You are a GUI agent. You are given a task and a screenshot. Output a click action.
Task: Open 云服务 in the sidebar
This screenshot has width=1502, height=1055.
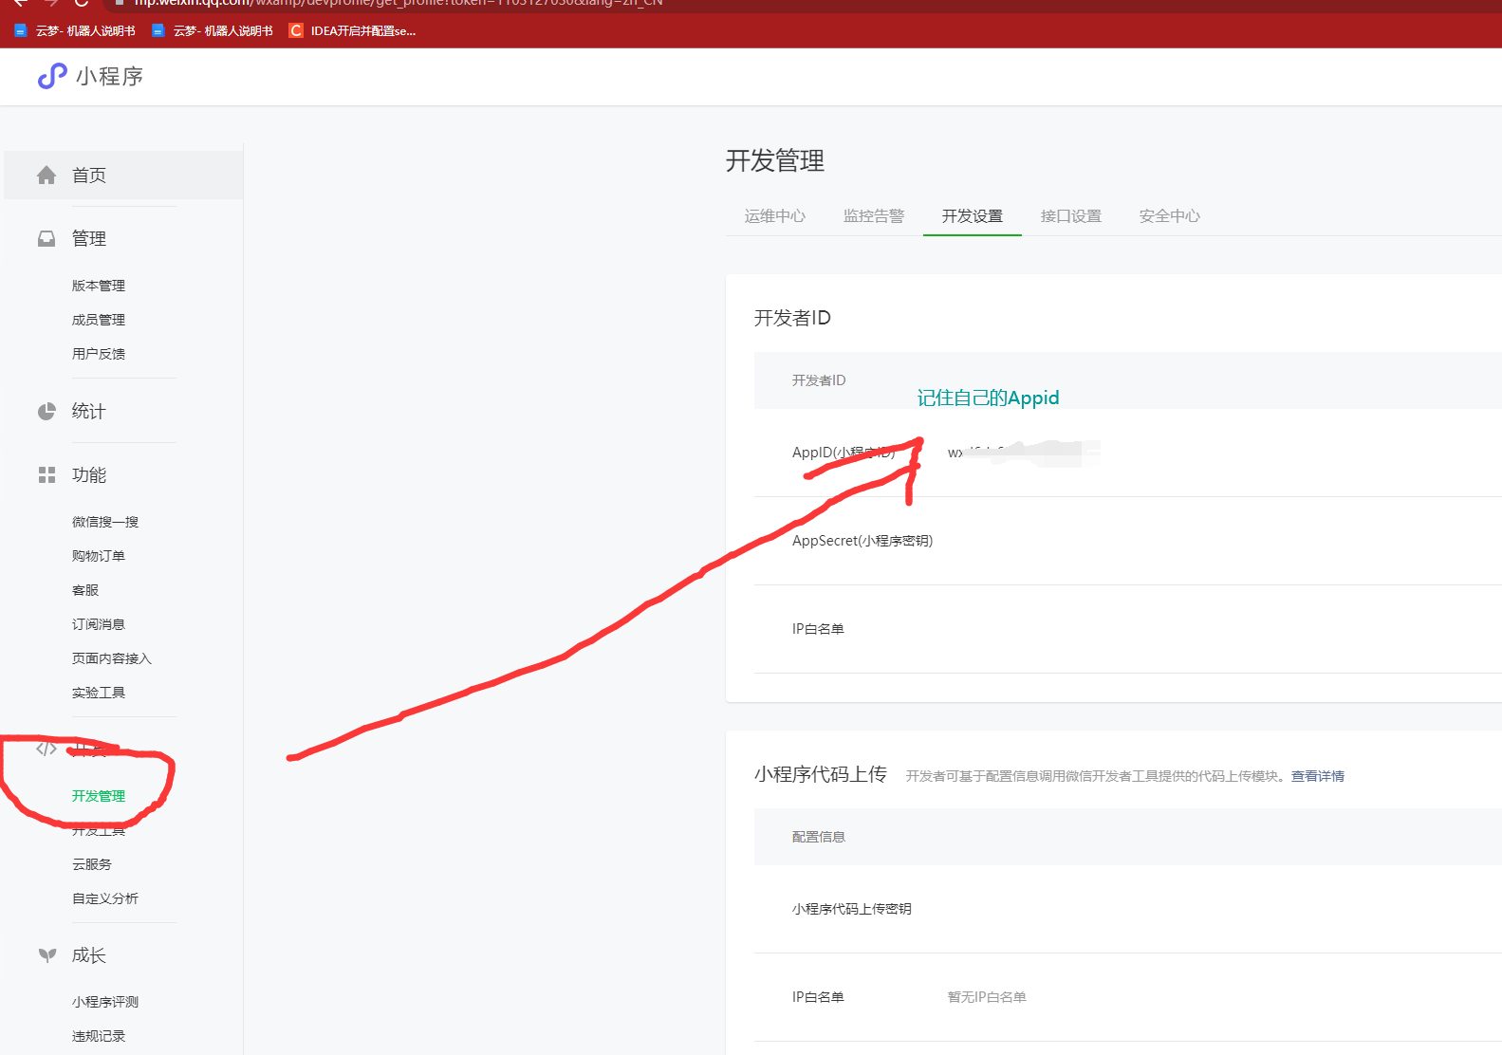(92, 864)
